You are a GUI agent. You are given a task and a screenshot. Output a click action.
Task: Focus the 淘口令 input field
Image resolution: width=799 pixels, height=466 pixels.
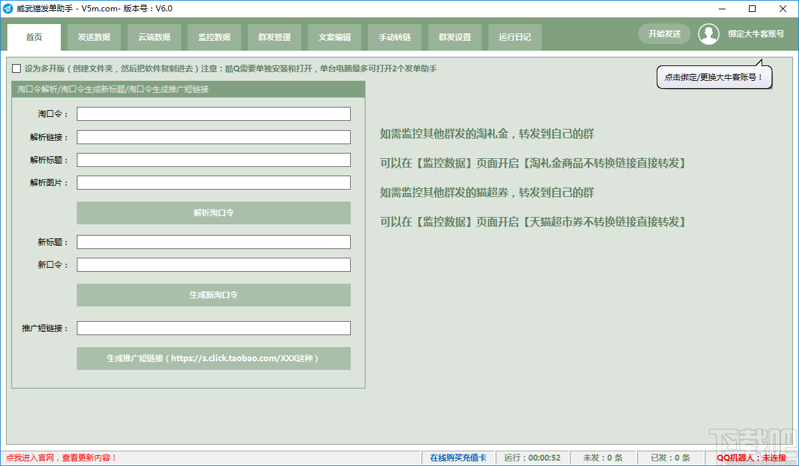[x=214, y=113]
